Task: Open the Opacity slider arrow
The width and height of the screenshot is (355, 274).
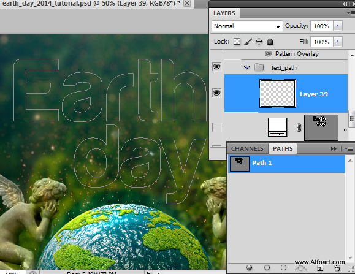Action: pyautogui.click(x=338, y=26)
